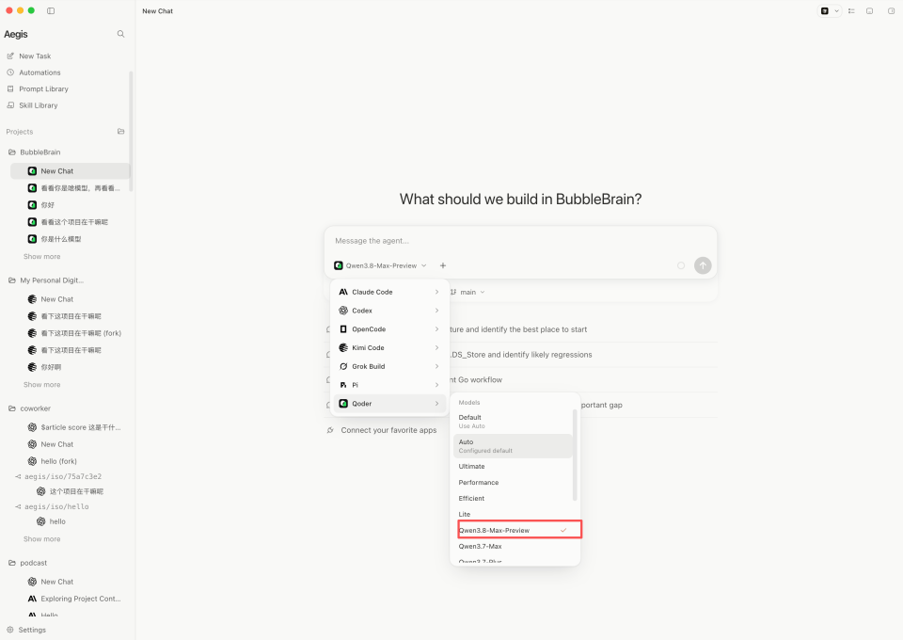Click the panel layout icon top right
This screenshot has height=640, width=903.
869,11
